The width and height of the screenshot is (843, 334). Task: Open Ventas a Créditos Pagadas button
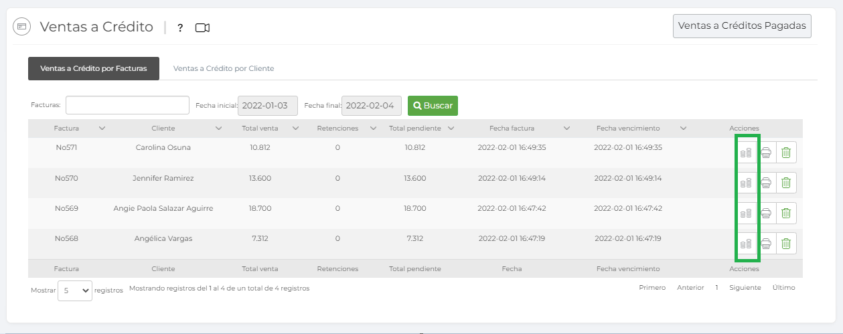(x=742, y=26)
